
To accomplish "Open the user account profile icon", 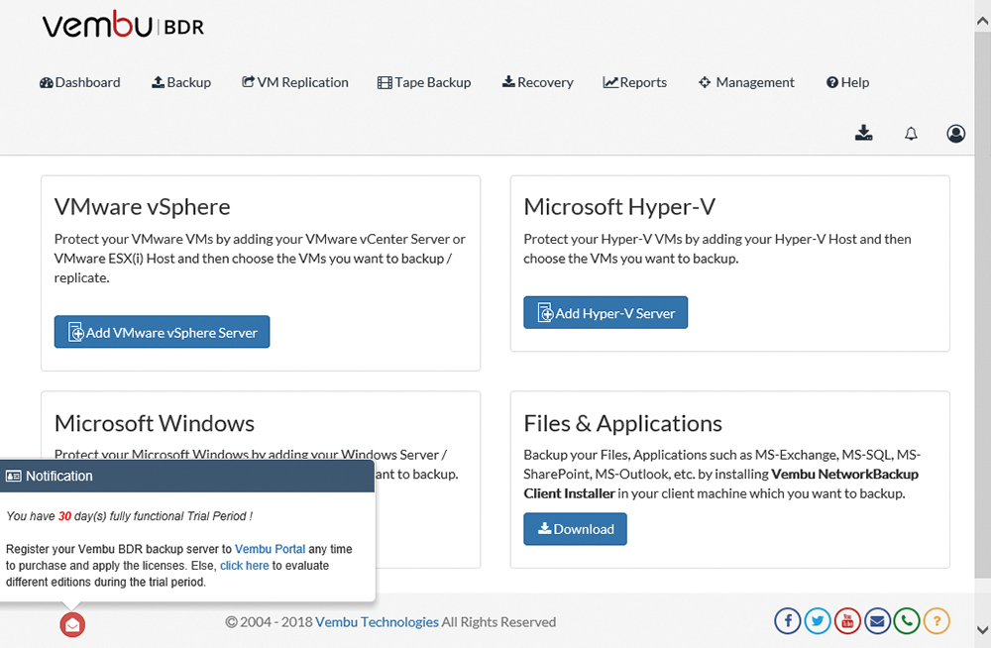I will (x=955, y=134).
